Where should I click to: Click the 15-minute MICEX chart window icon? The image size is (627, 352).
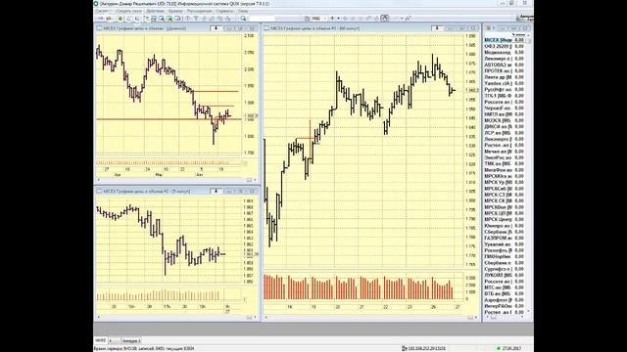point(99,192)
